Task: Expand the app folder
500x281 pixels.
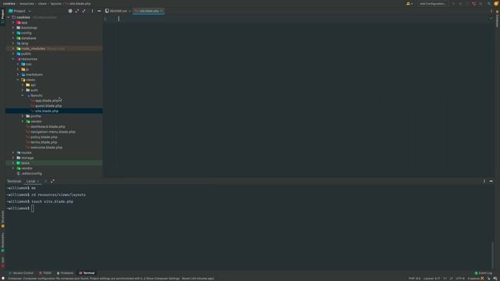Action: point(13,23)
